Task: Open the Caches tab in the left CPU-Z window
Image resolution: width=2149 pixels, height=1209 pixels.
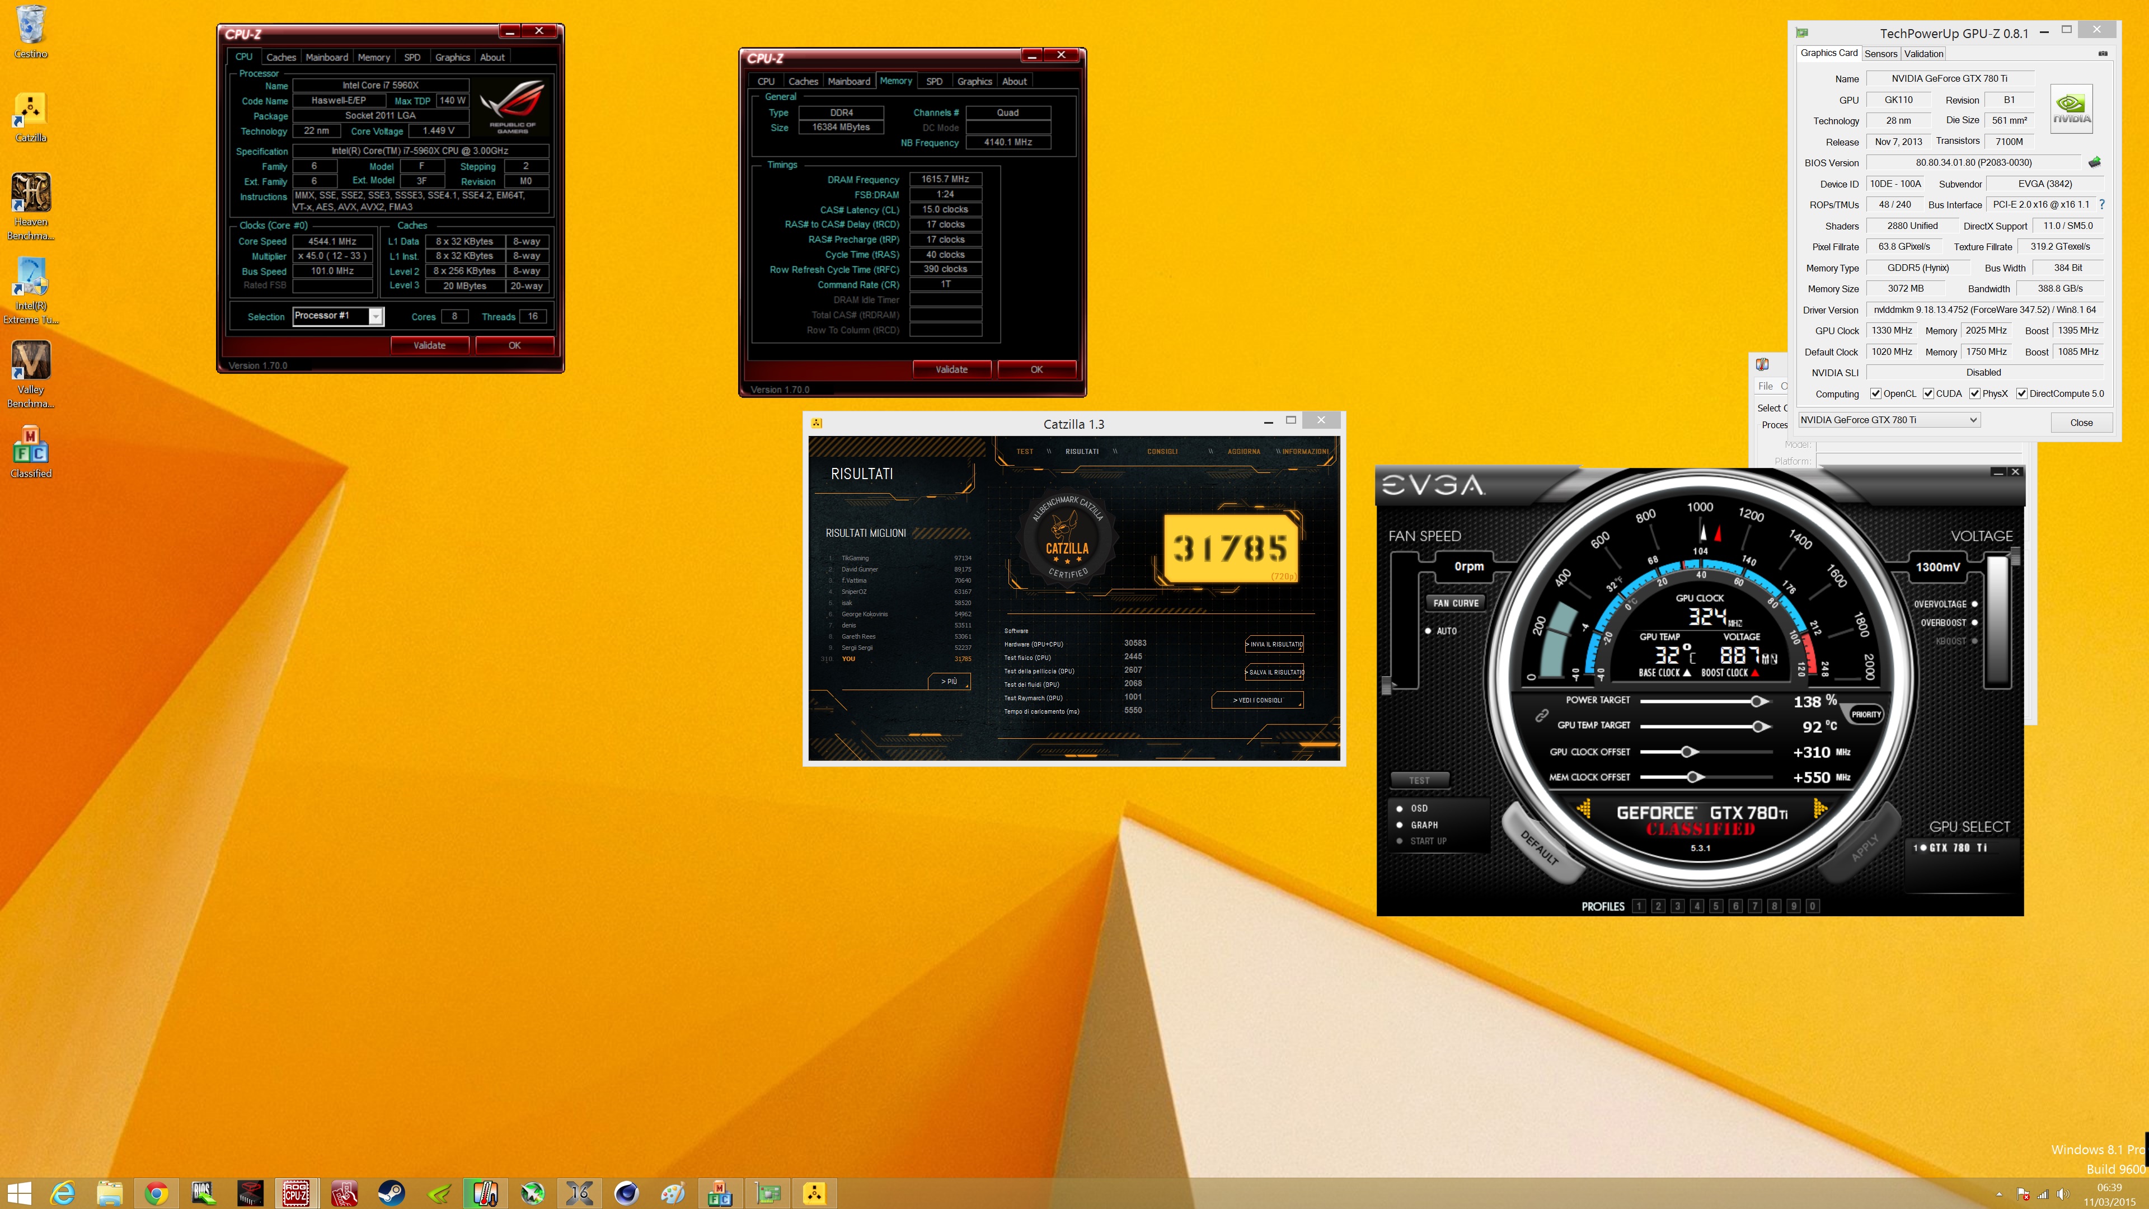Action: (x=281, y=58)
